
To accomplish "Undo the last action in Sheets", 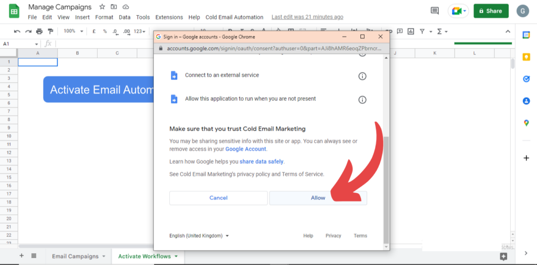I will pos(17,31).
